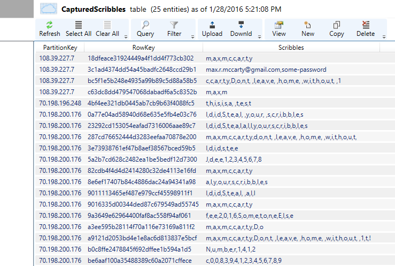Create a New entity

pos(308,25)
